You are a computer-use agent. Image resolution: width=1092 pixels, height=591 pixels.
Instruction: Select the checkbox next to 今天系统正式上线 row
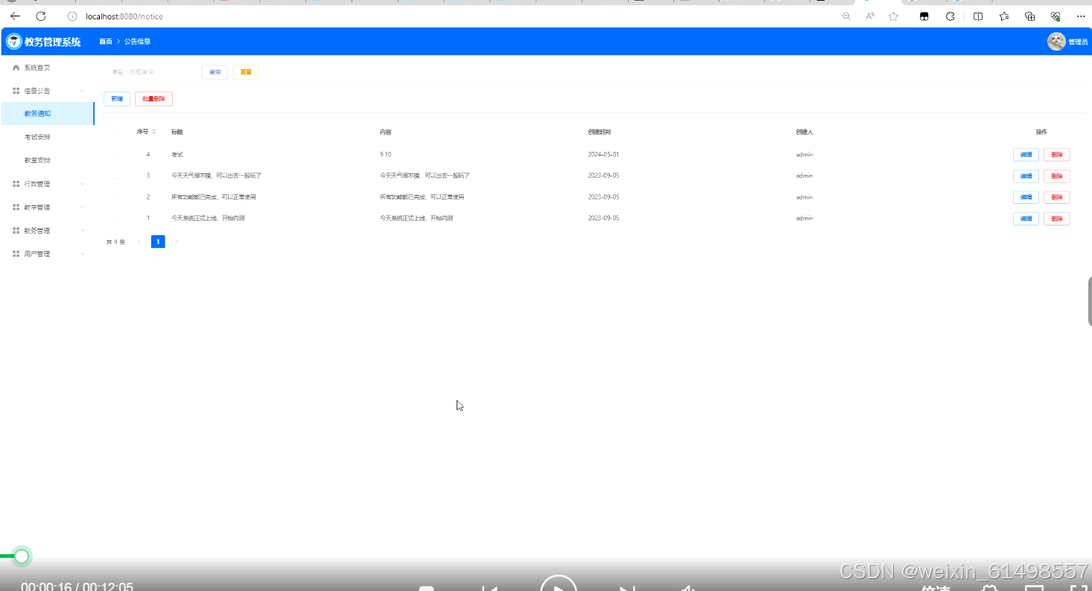[116, 218]
